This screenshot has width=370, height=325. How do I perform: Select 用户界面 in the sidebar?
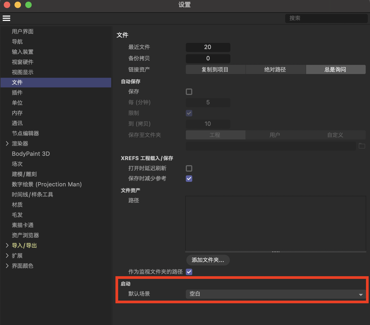[23, 31]
